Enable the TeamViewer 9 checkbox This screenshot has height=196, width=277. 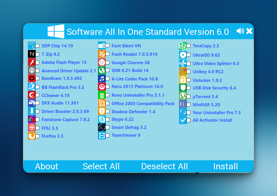coord(108,135)
